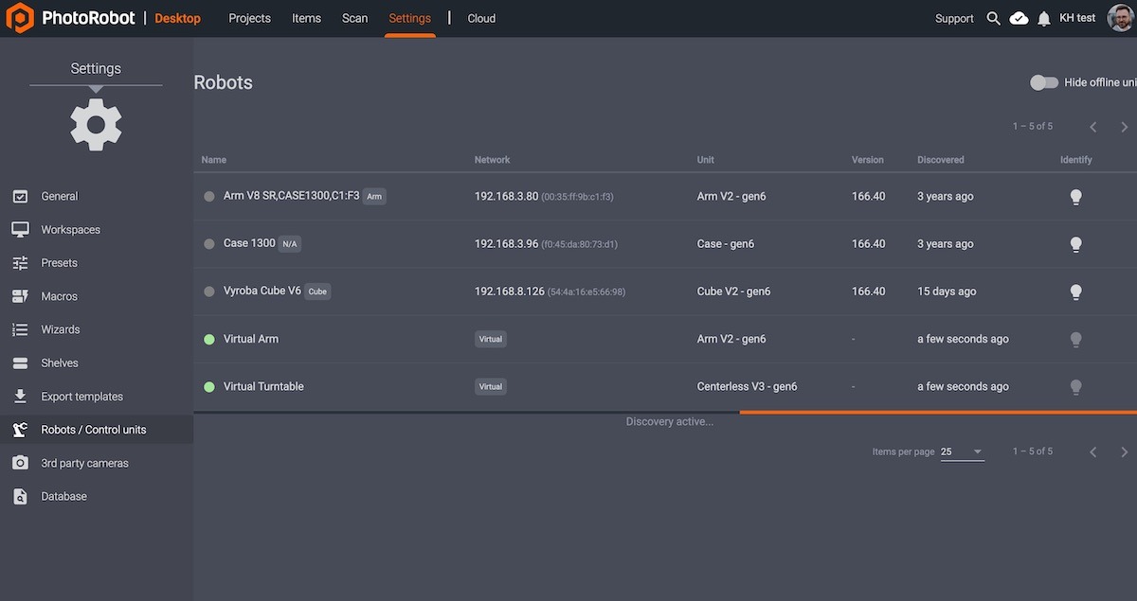Open the Scan tab
The width and height of the screenshot is (1137, 601).
click(x=354, y=19)
